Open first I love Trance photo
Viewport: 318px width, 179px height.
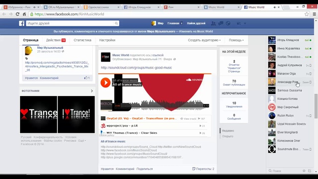click(39, 115)
